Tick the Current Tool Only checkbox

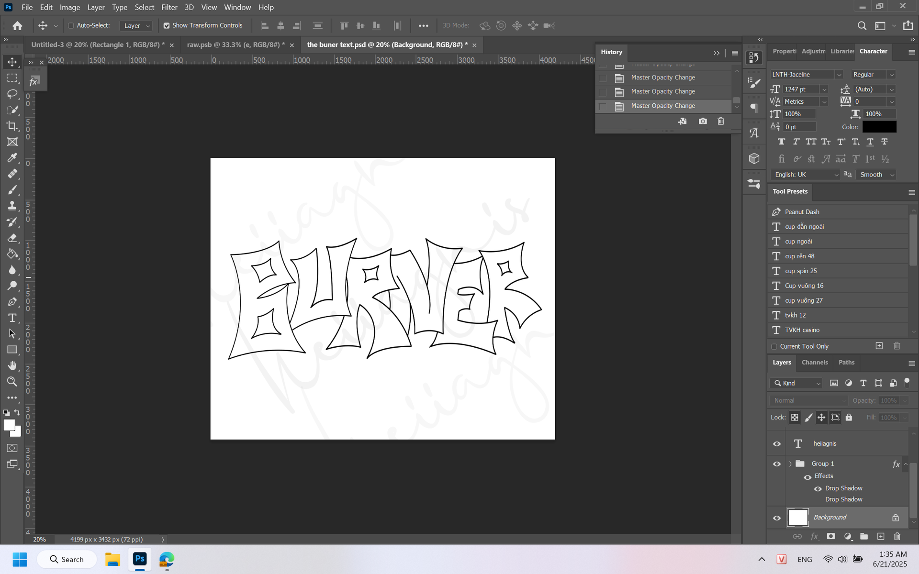pyautogui.click(x=774, y=347)
